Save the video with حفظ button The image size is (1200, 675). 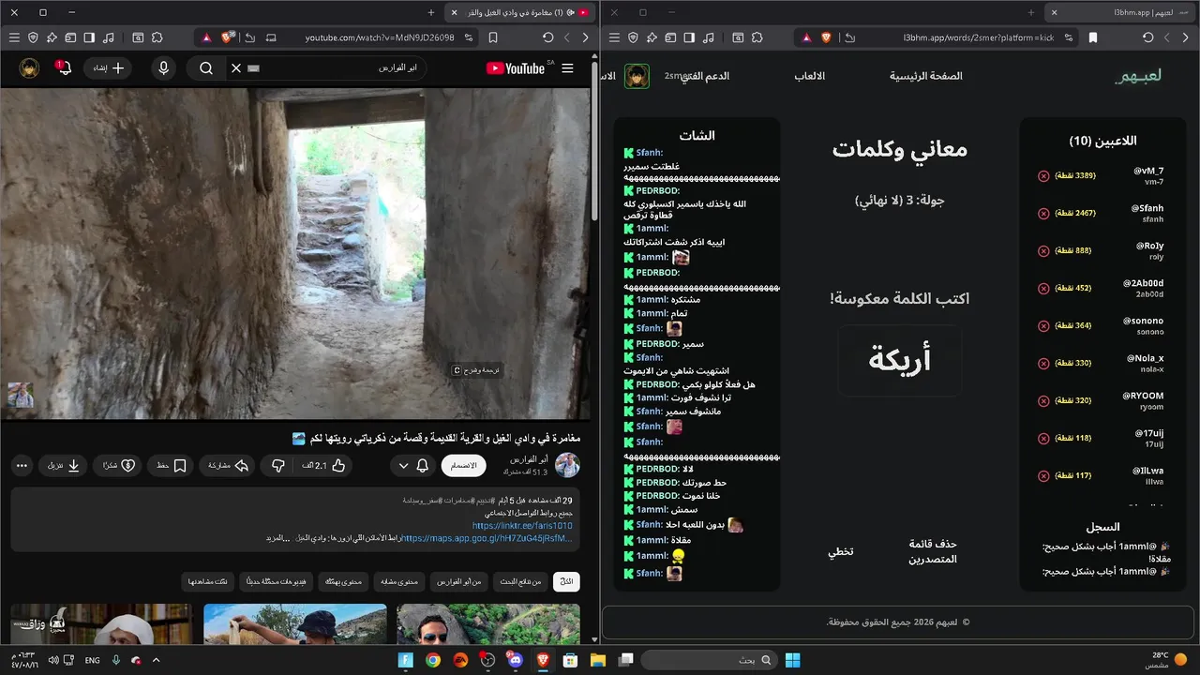(171, 465)
